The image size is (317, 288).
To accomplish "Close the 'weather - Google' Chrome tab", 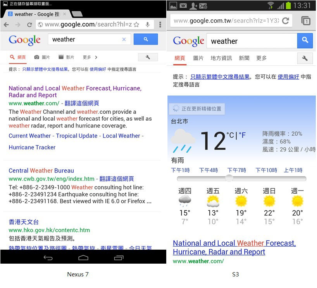I will [64, 14].
